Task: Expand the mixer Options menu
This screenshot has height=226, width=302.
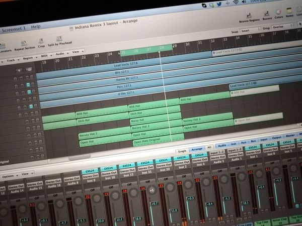Action: pyautogui.click(x=10, y=176)
